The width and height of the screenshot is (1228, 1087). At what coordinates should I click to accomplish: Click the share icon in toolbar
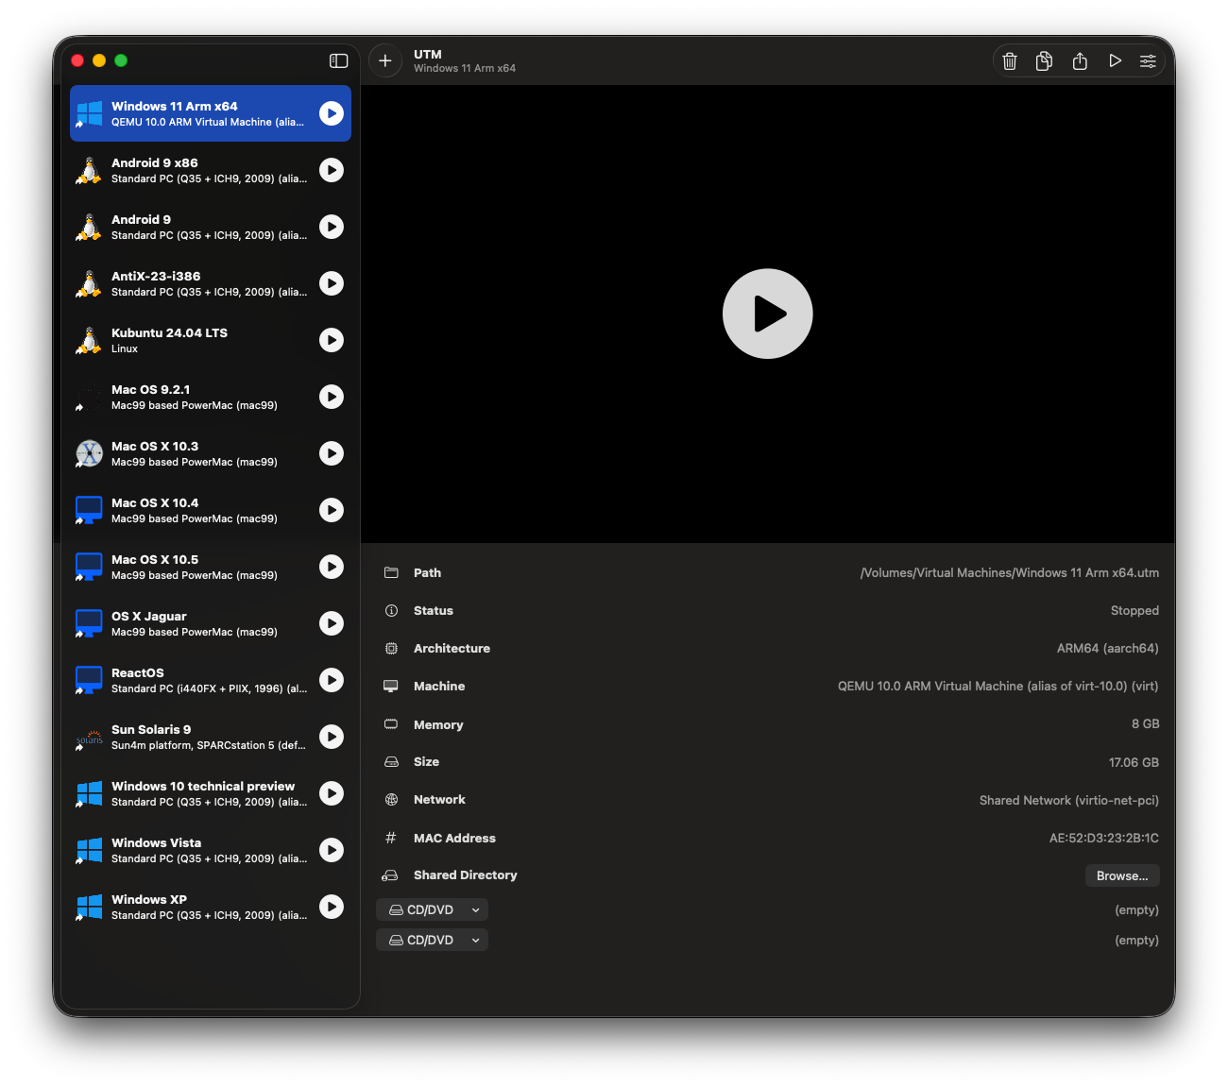(x=1080, y=61)
